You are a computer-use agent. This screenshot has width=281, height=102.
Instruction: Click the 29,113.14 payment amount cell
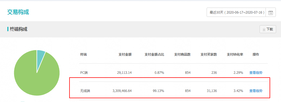coord(124,73)
